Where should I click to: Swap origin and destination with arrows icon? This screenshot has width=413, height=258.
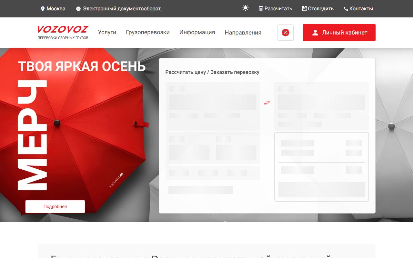[x=267, y=103]
